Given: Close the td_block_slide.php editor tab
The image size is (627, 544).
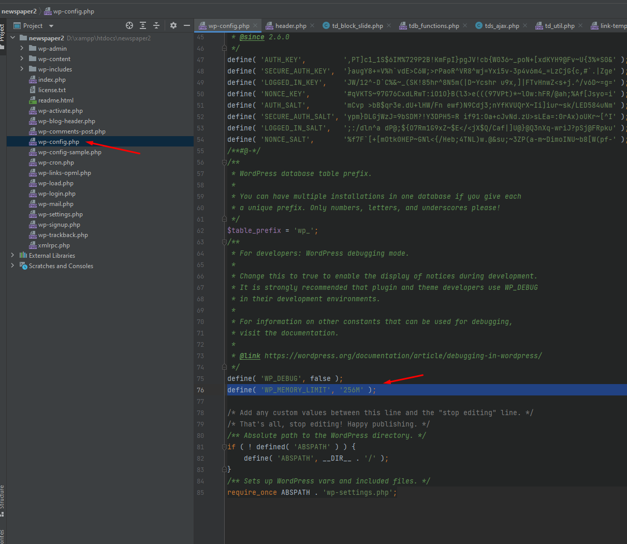Looking at the screenshot, I should (389, 25).
